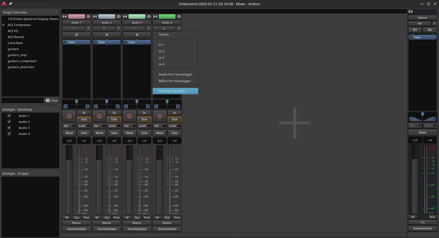Open the Post metering point on Audio 3
Viewport: 439px width, 238px height.
147,217
